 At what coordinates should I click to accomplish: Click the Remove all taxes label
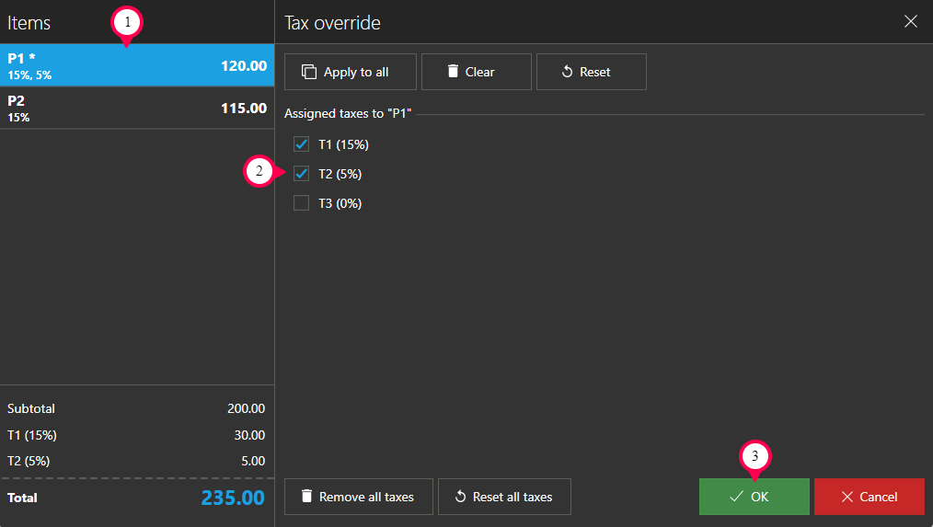366,497
